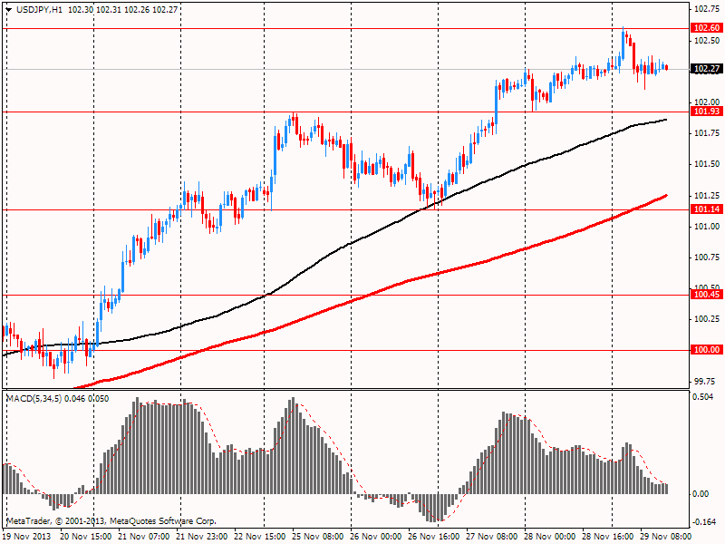
Task: Click the 19 Nov 2013 date label
Action: 27,537
